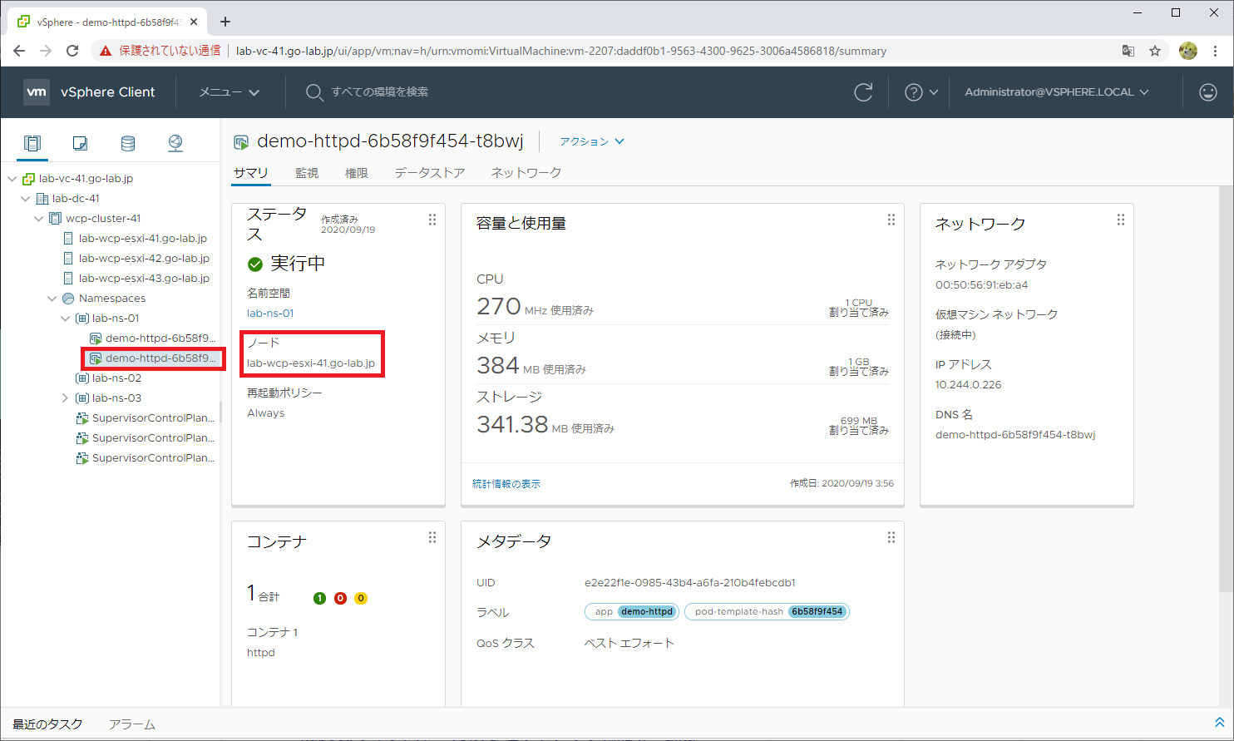Click pod VM icon in page title

[x=241, y=142]
